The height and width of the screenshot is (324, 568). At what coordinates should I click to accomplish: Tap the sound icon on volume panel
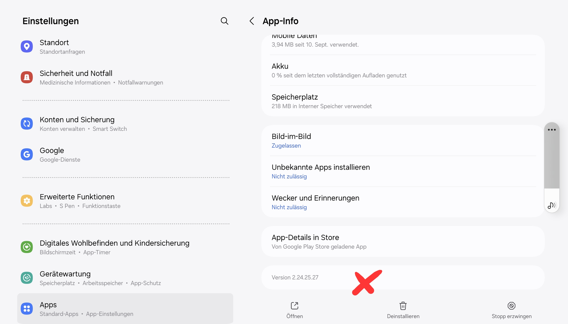(x=551, y=205)
